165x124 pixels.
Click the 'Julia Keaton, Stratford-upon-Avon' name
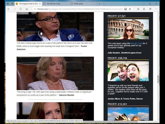(x=124, y=53)
